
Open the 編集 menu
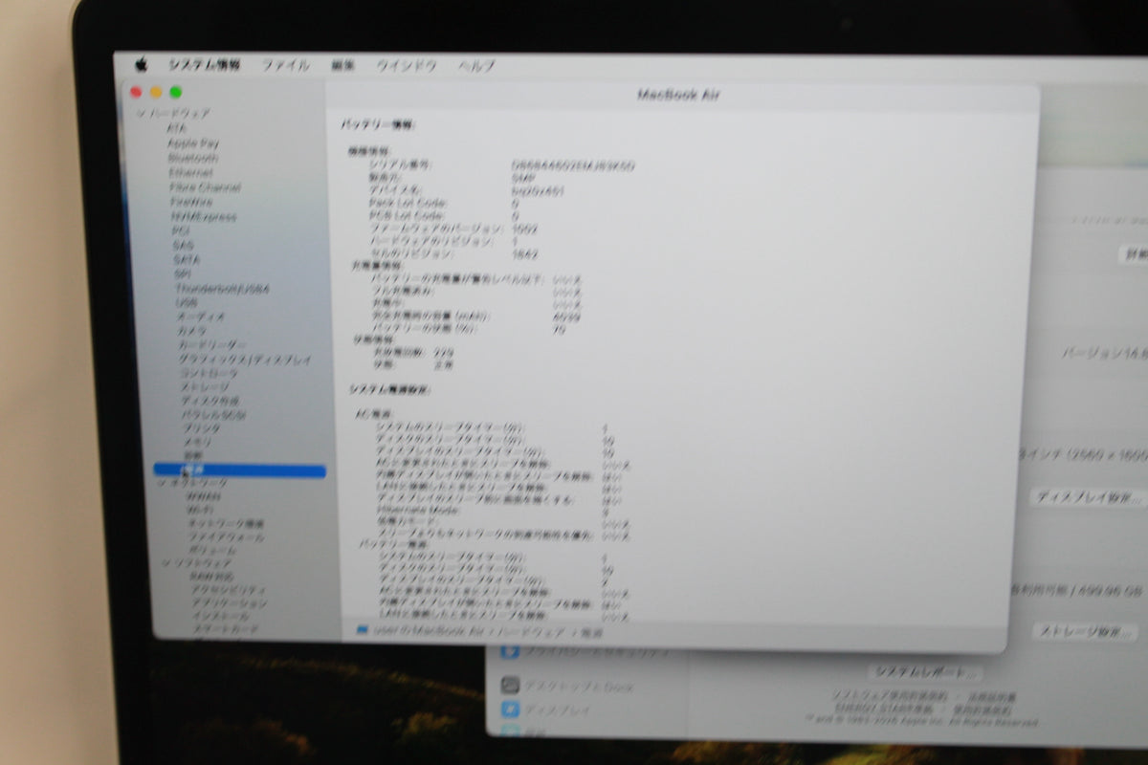click(342, 66)
